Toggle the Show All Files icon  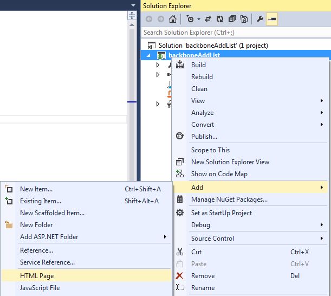click(244, 19)
